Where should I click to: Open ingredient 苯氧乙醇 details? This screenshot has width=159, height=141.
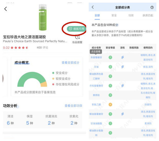96,105
